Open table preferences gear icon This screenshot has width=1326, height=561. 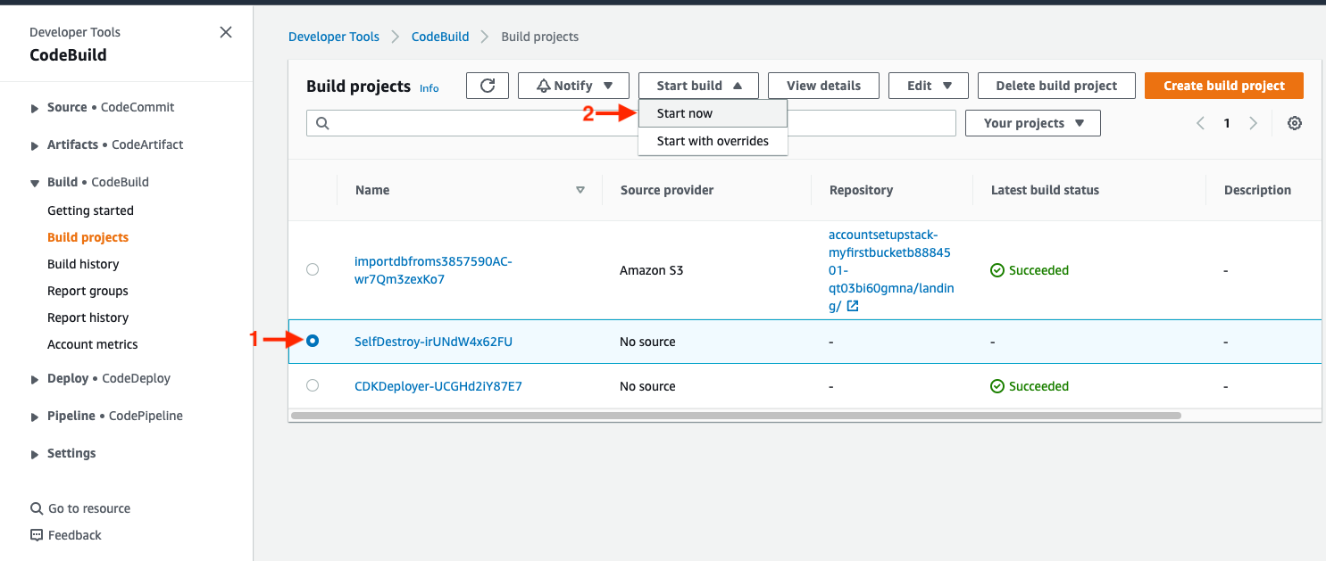click(x=1295, y=123)
